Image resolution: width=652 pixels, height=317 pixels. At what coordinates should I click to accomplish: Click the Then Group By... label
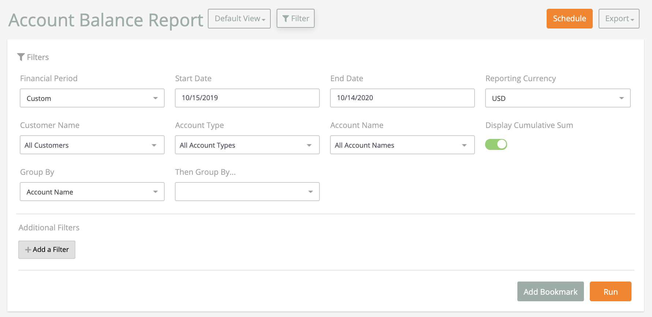click(205, 172)
